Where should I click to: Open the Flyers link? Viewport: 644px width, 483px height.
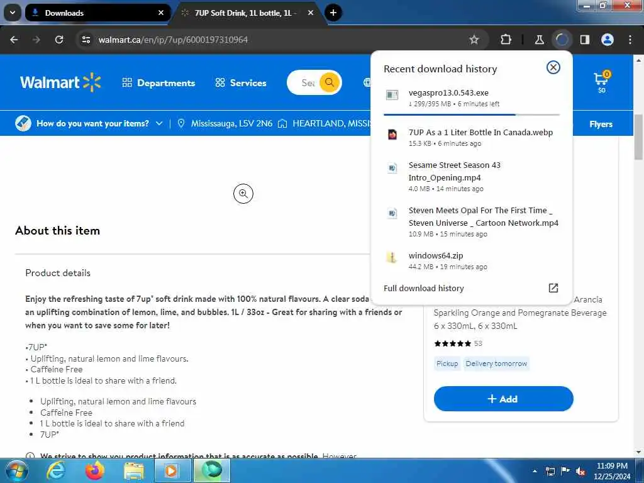coord(601,124)
